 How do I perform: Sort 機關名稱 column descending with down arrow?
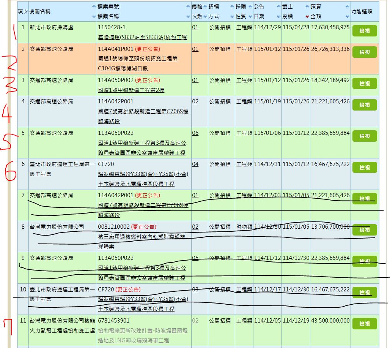[x=94, y=17]
